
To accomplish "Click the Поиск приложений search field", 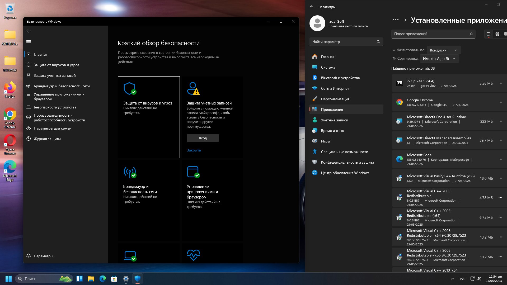I will (x=433, y=34).
